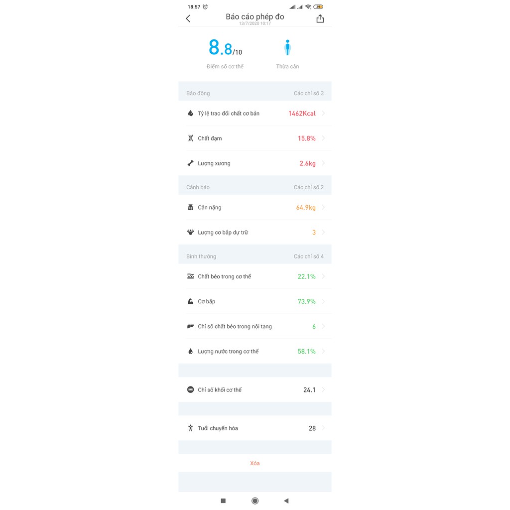This screenshot has height=510, width=510.
Task: Tap the back arrow icon
Action: click(x=188, y=18)
